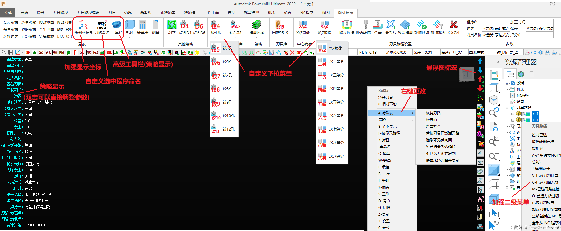Screen dimensions: 561x231
Task: Click the 步距编辑 button
Action: 29,29
